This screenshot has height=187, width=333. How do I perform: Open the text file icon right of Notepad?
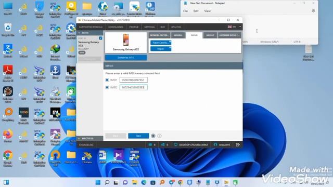pos(309,52)
